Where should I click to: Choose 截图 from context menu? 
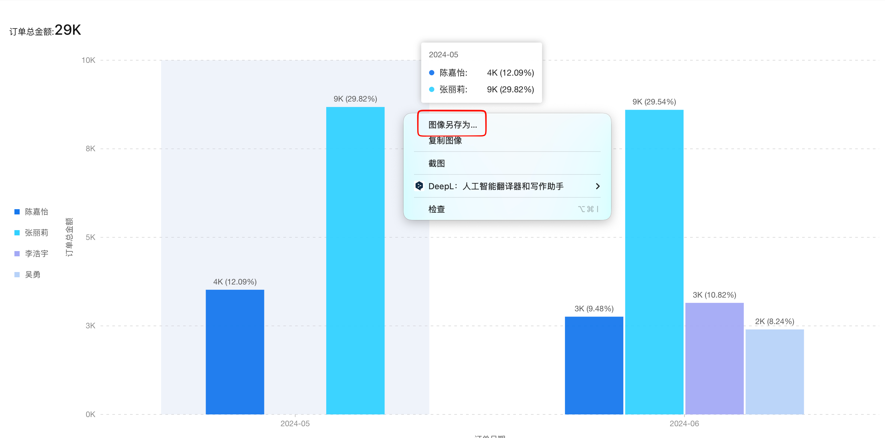(x=436, y=163)
